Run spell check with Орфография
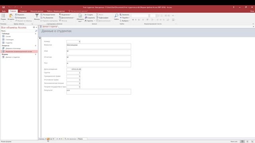Viewport: 255px width, 143px height. click(102, 17)
